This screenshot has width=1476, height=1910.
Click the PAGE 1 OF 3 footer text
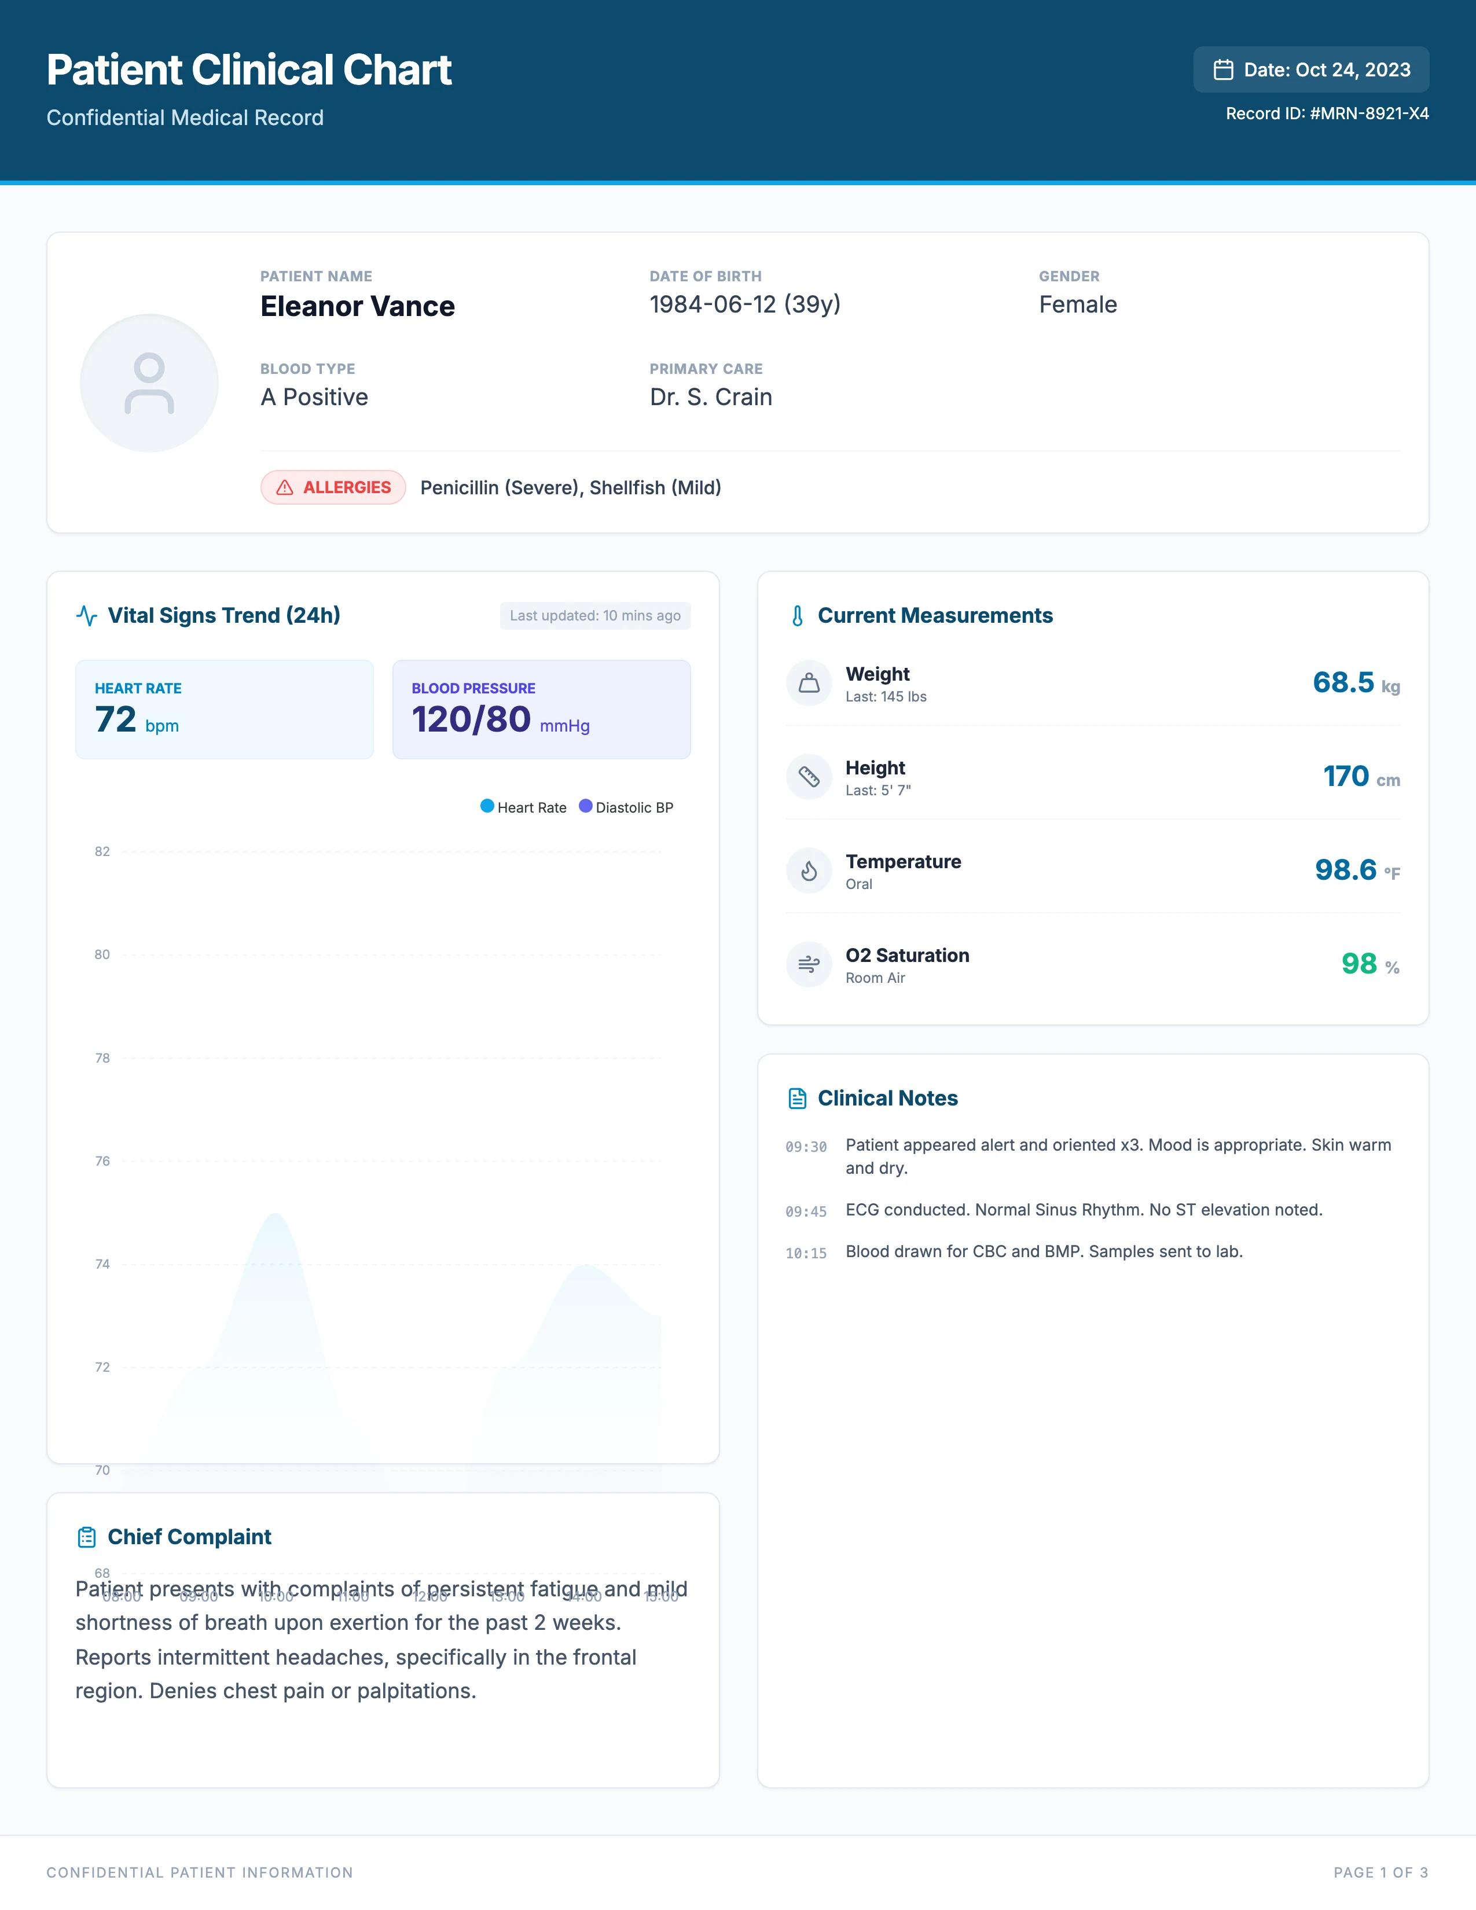click(1380, 1872)
